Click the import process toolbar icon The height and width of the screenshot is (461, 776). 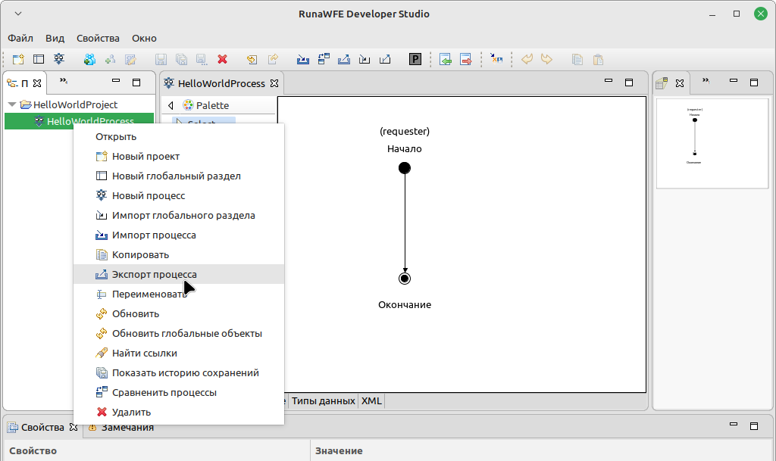(x=303, y=59)
